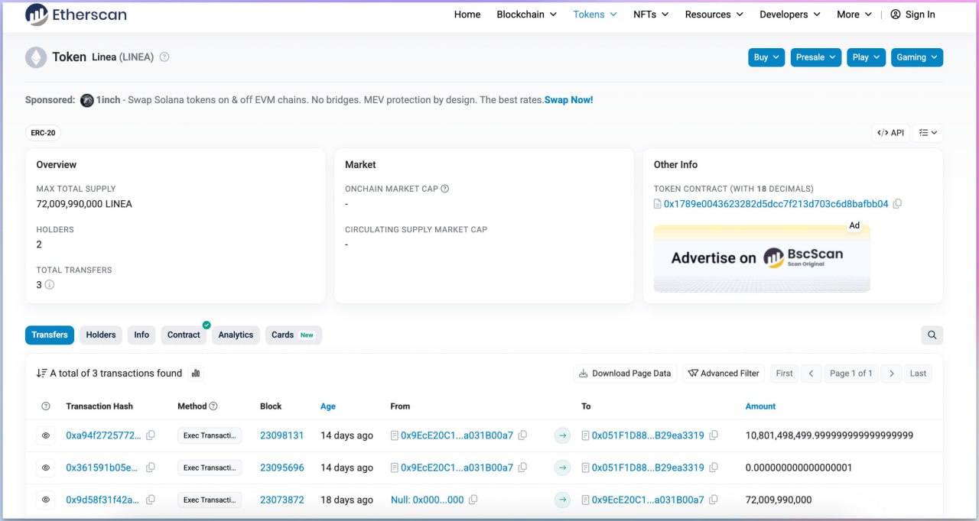The height and width of the screenshot is (521, 979).
Task: Click the Sign In user icon
Action: tap(896, 15)
